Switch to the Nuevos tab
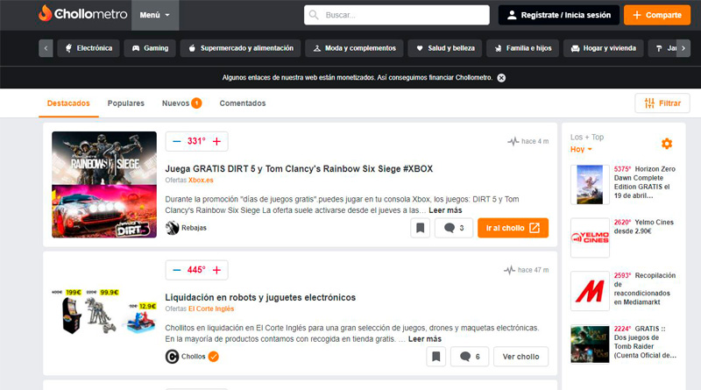Image resolution: width=701 pixels, height=390 pixels. click(x=181, y=103)
